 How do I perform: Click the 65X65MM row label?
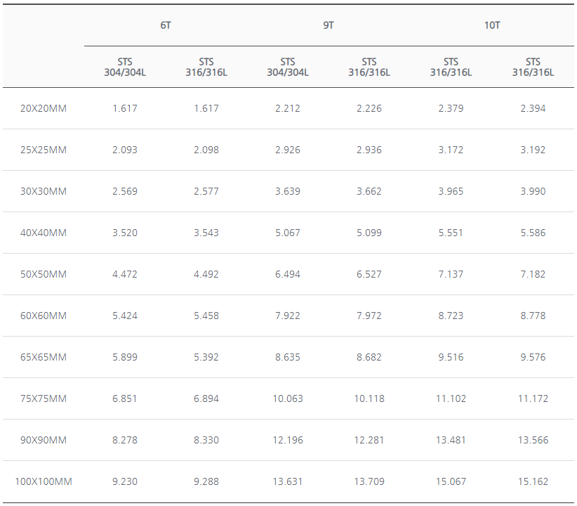[44, 357]
